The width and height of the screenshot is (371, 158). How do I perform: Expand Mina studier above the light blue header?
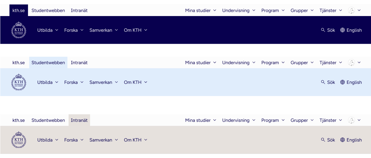click(x=200, y=63)
